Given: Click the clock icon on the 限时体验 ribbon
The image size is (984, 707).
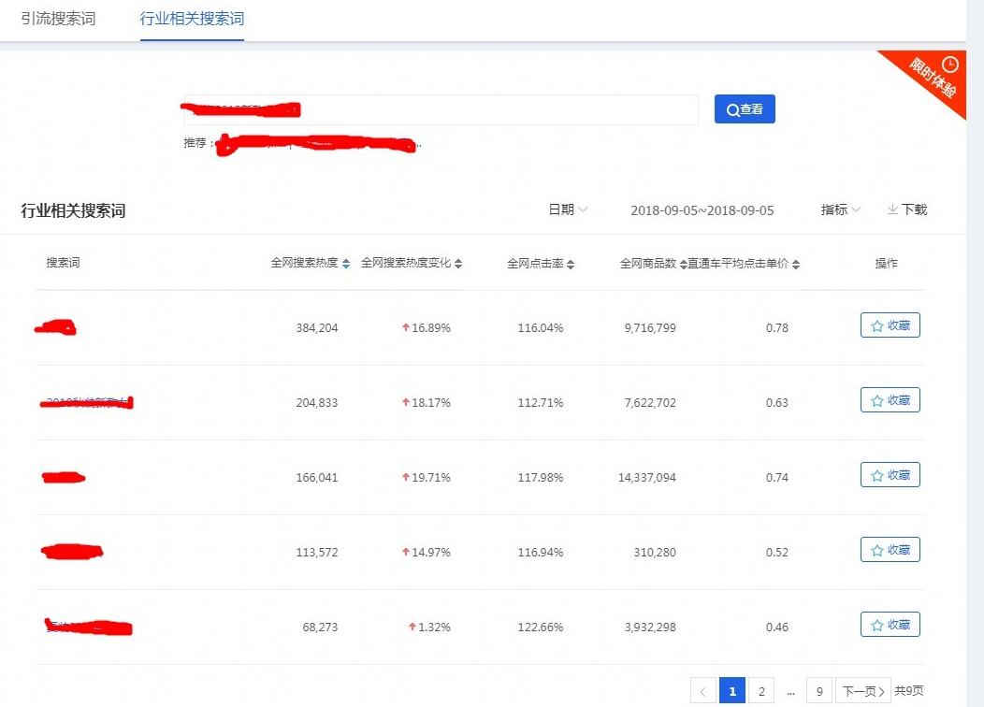Looking at the screenshot, I should tap(950, 65).
